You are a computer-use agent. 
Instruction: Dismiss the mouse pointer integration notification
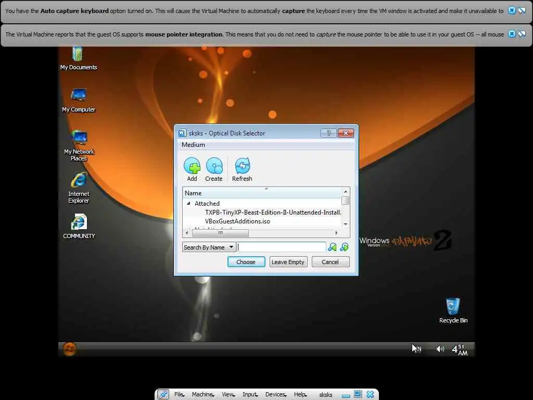pos(512,34)
